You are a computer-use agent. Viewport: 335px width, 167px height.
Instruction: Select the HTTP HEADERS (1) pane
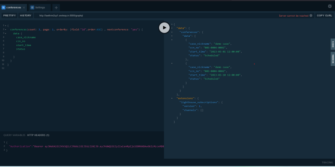(x=38, y=135)
